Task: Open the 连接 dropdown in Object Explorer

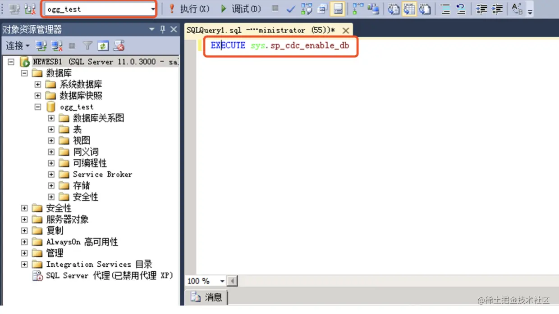Action: point(18,46)
